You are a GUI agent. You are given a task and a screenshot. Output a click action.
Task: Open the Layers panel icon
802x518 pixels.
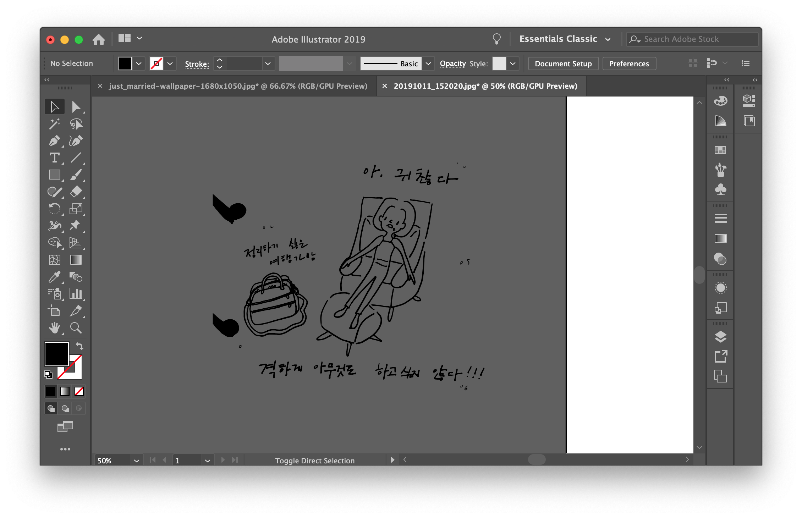(x=720, y=337)
